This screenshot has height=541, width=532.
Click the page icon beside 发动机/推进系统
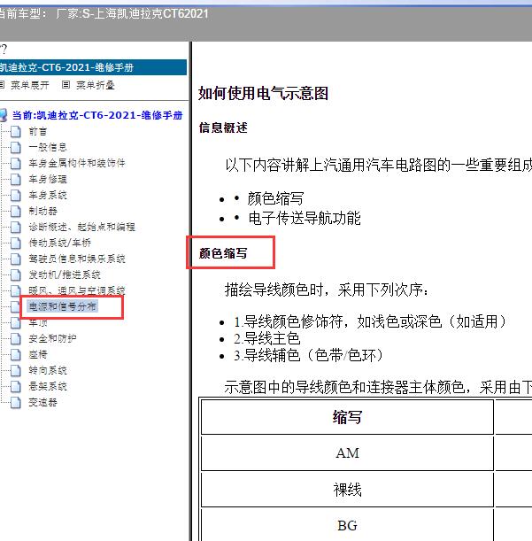coord(16,274)
